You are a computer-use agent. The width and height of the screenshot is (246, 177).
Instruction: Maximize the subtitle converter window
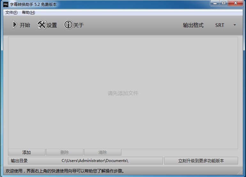pos(224,3)
